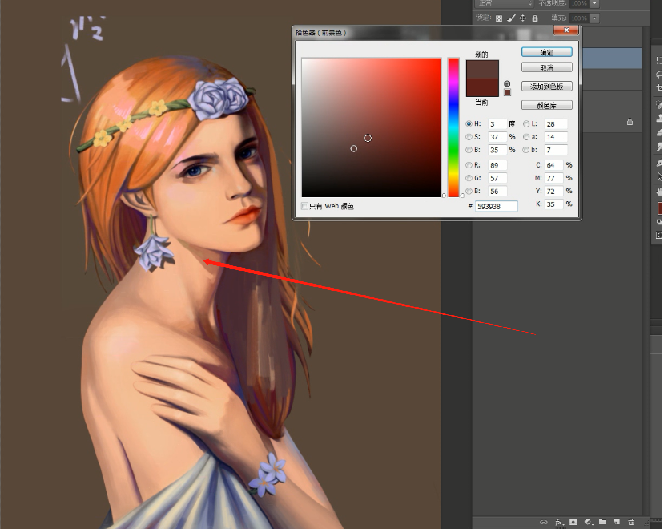Create new adjustment layer with the half-circle icon
The image size is (662, 529).
pyautogui.click(x=588, y=522)
